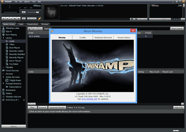Open the File menu
The height and width of the screenshot is (132, 186).
(16, 2)
